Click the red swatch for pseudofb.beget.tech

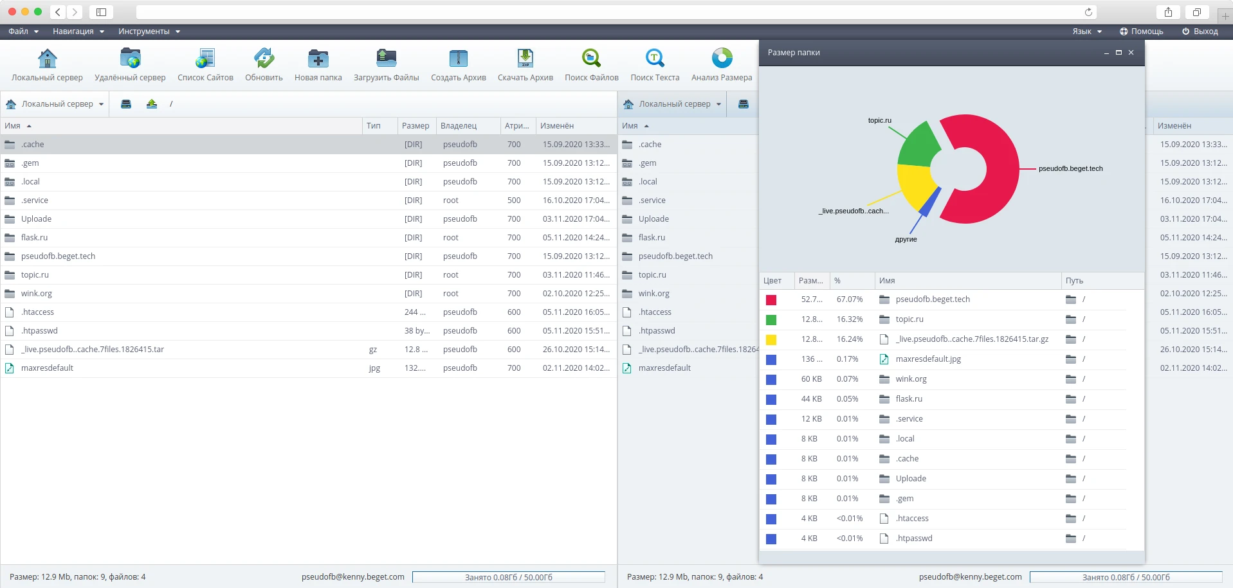pos(771,300)
